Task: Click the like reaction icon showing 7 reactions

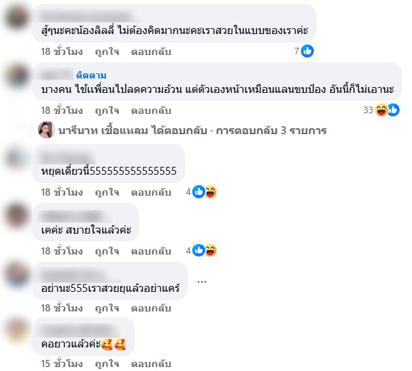Action: pos(307,51)
